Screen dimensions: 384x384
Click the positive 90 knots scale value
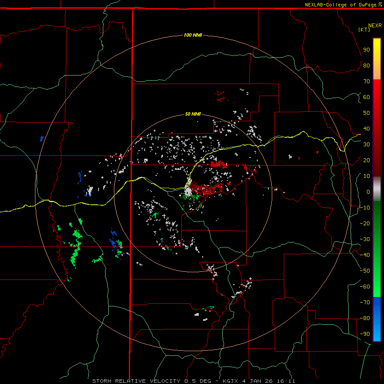click(x=367, y=50)
